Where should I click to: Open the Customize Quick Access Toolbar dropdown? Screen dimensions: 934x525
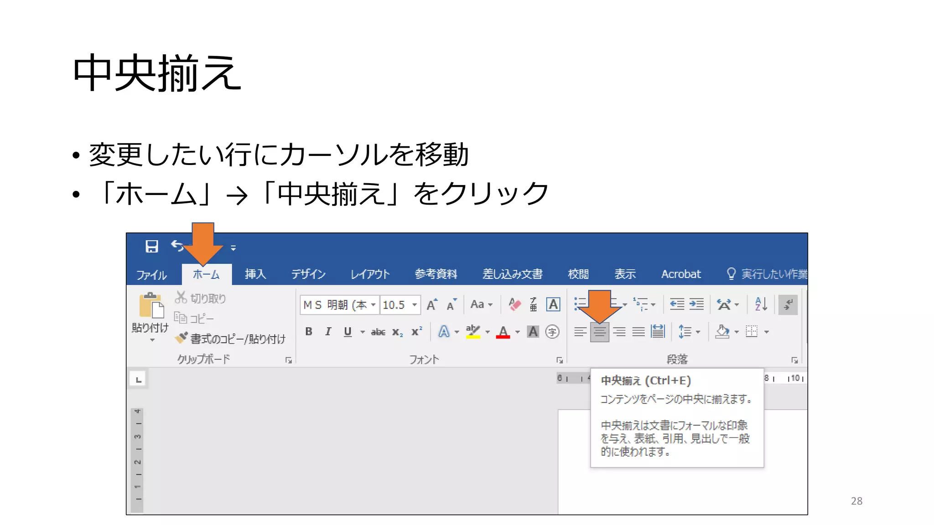click(x=233, y=248)
